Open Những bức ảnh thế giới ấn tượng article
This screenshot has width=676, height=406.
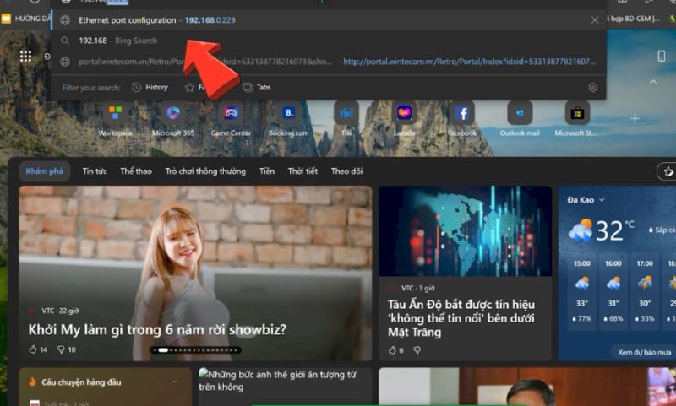pos(278,381)
